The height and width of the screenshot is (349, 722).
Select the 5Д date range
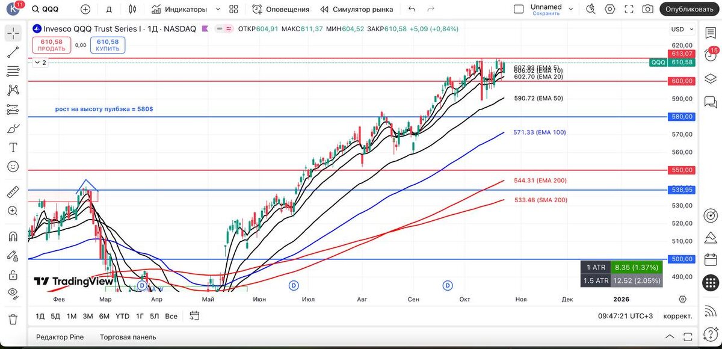(55, 316)
